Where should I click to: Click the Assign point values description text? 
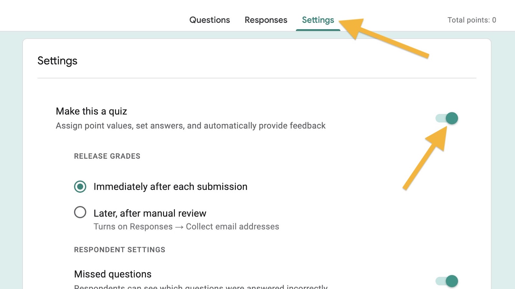191,126
